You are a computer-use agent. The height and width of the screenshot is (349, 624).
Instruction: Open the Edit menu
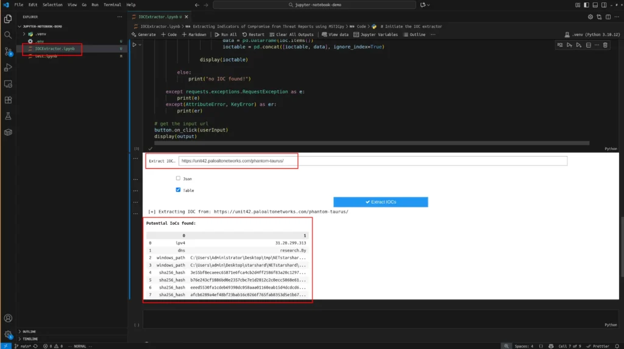[33, 5]
